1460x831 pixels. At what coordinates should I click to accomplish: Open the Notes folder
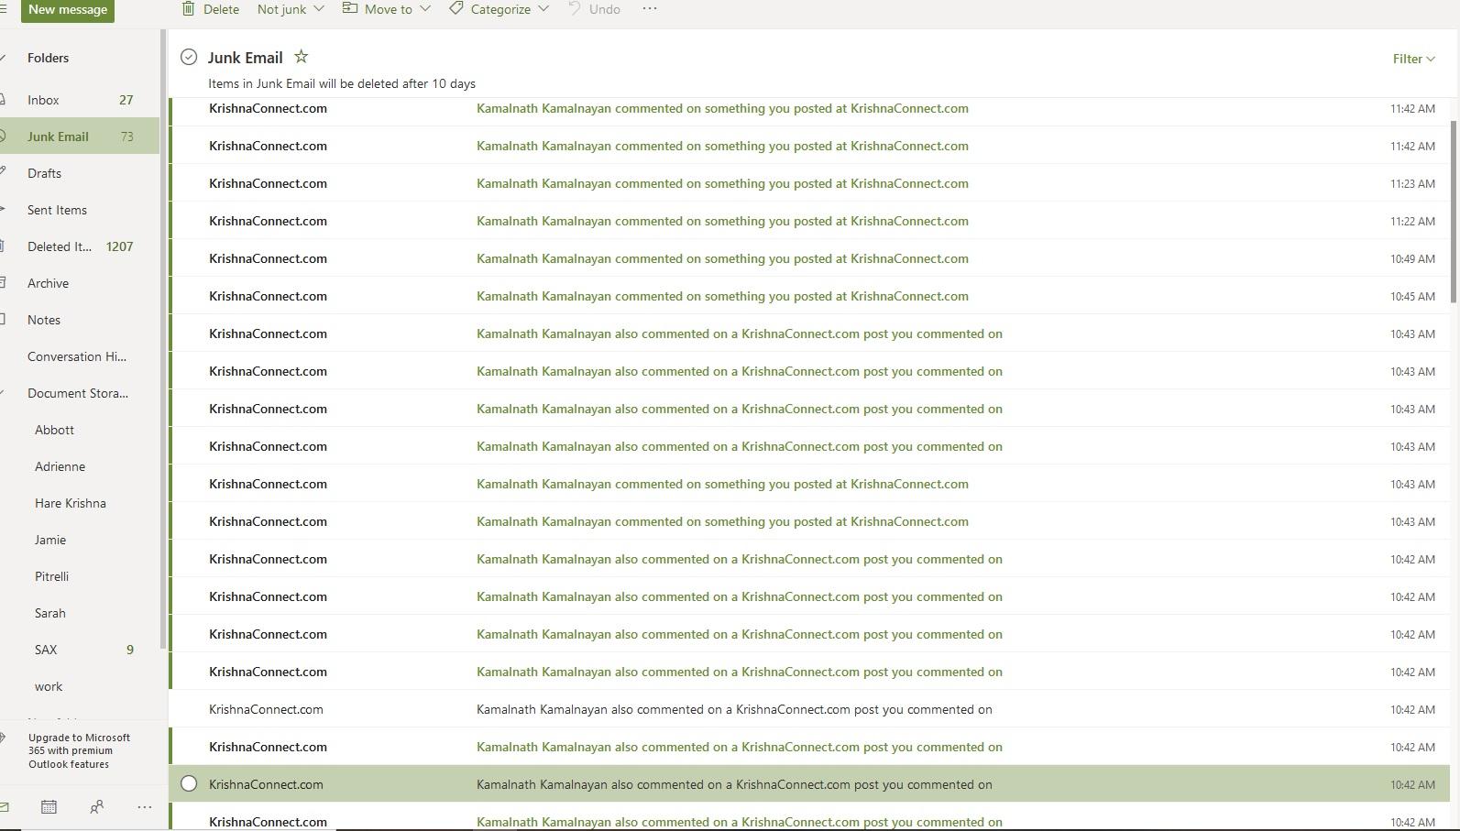(80, 320)
